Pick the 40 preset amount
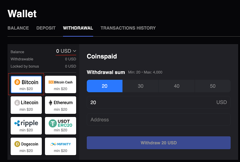The height and width of the screenshot is (162, 240). [177, 86]
